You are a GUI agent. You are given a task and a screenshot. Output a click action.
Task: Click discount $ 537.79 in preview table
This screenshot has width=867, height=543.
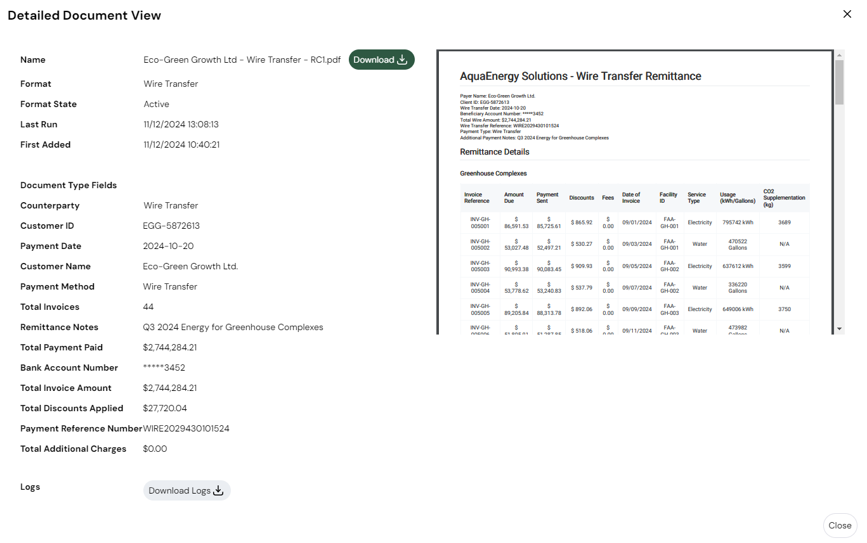coord(582,288)
